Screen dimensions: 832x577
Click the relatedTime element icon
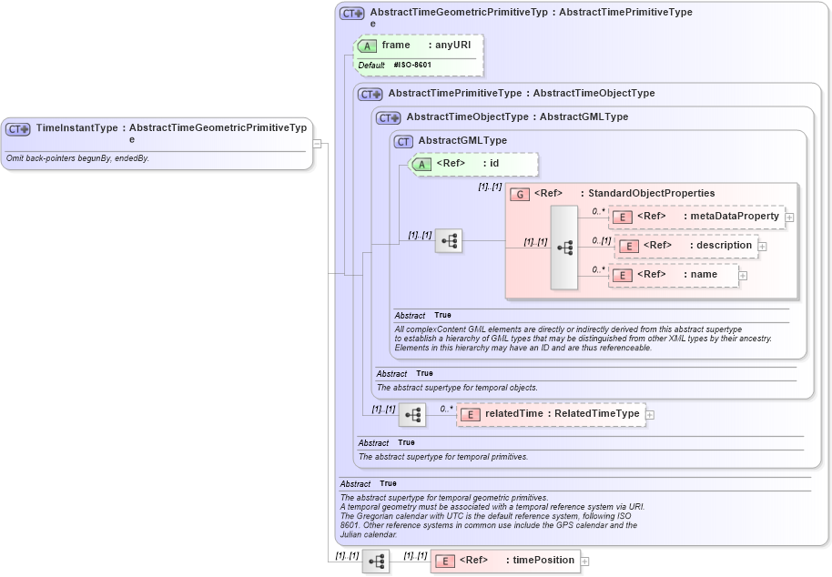point(471,414)
